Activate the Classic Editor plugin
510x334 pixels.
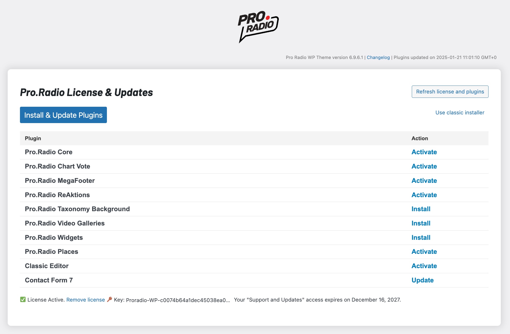pyautogui.click(x=424, y=266)
